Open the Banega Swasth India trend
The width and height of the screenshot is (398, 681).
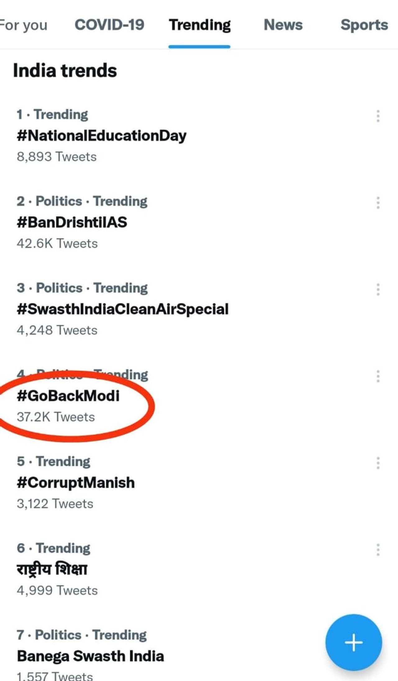point(90,656)
